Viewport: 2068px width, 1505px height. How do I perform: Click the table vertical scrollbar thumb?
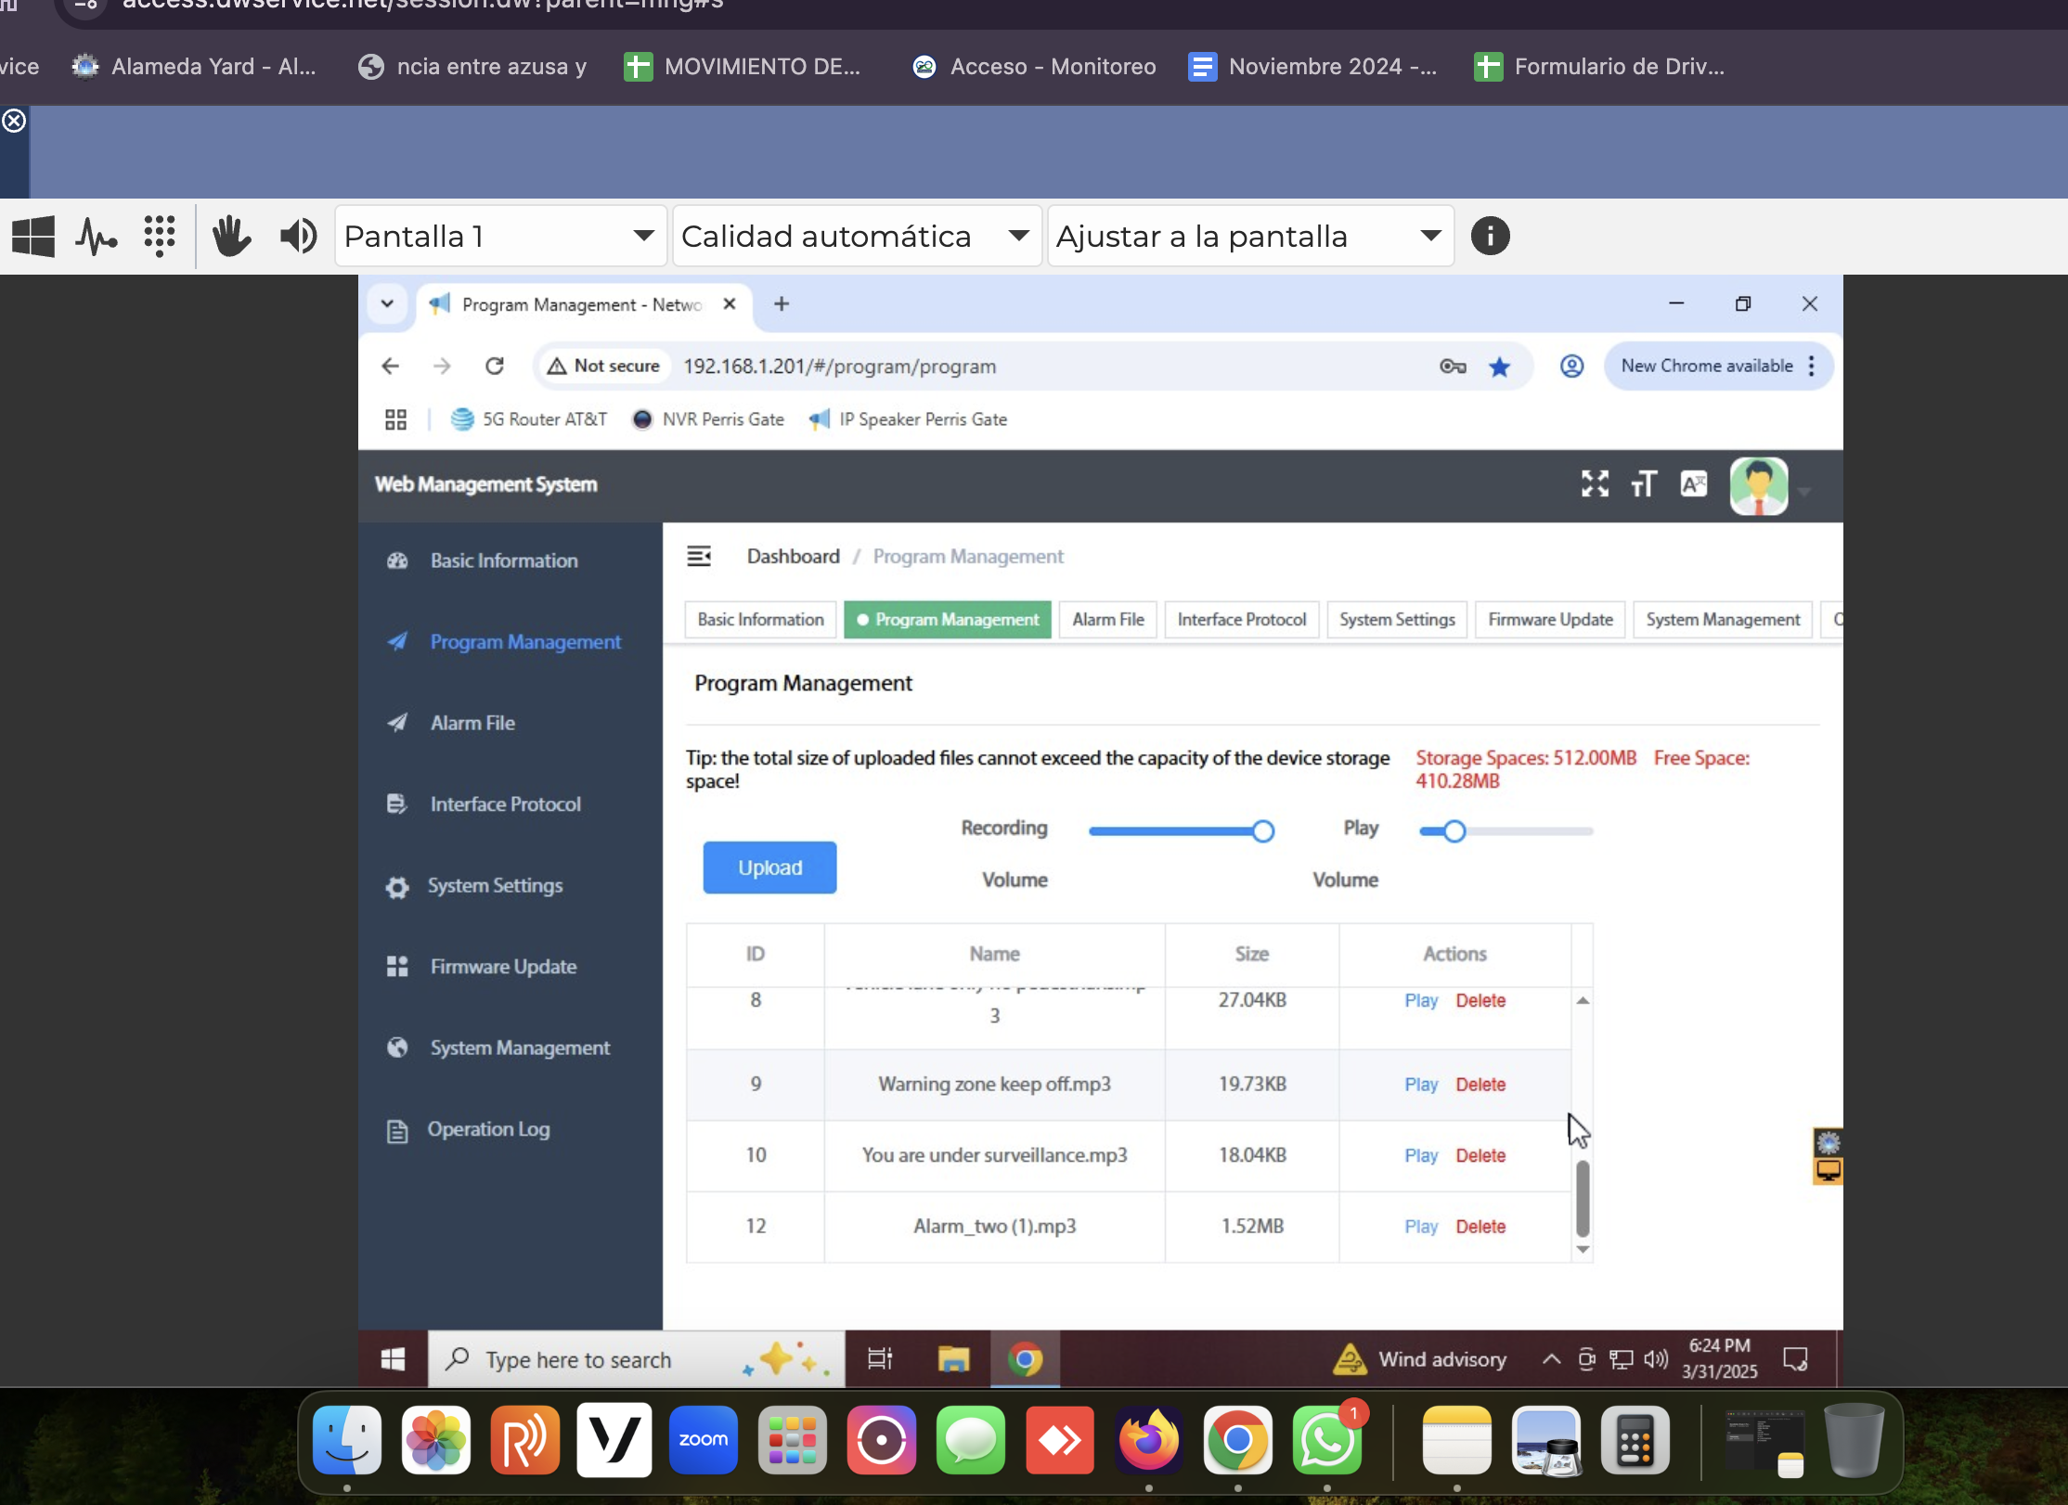click(1583, 1198)
